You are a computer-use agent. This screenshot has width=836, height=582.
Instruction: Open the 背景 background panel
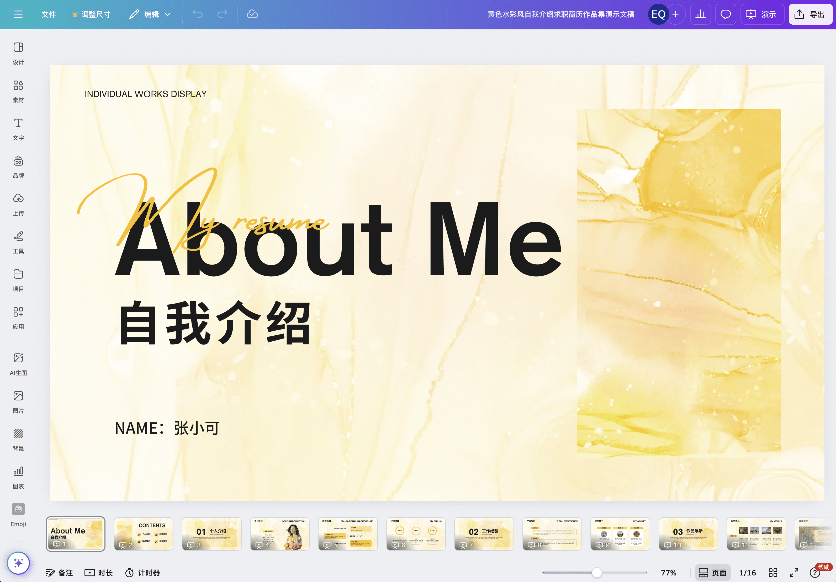[x=18, y=440]
